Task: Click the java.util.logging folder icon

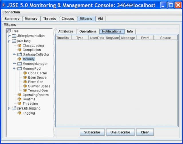Action: (x=14, y=108)
